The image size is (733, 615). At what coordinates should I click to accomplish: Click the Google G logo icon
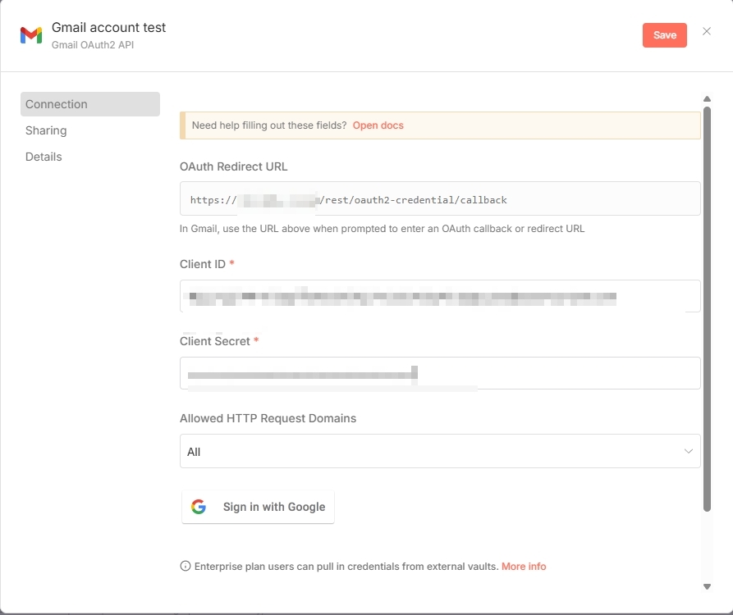tap(199, 507)
